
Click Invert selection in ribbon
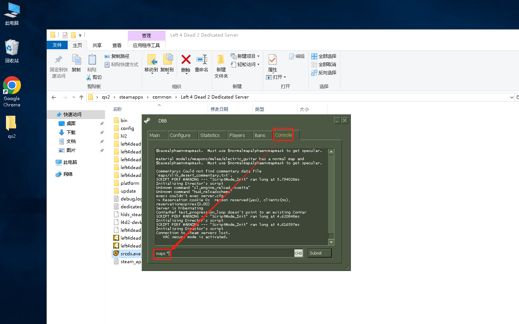click(324, 73)
